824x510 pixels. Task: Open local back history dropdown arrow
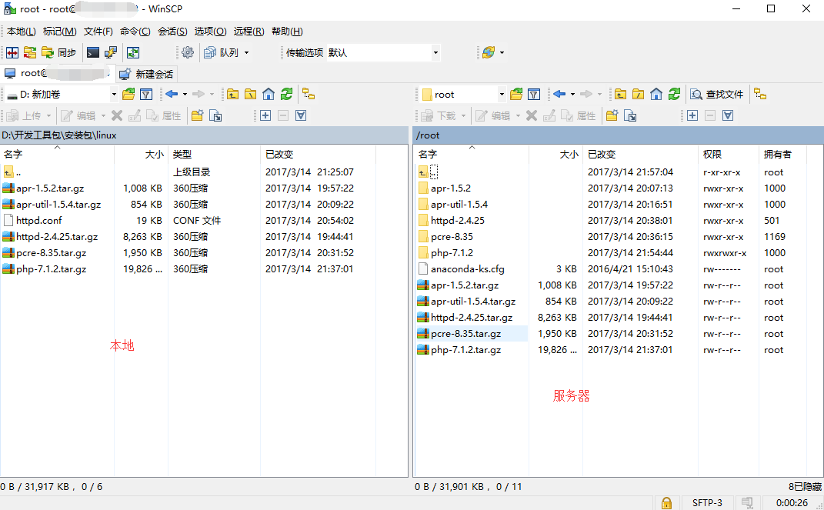click(x=185, y=95)
